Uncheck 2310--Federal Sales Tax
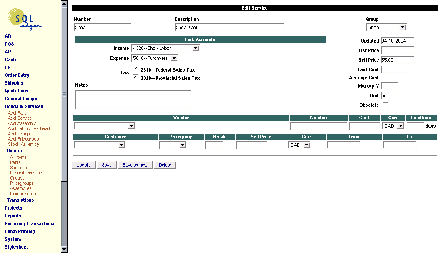440x253 pixels. tap(135, 69)
